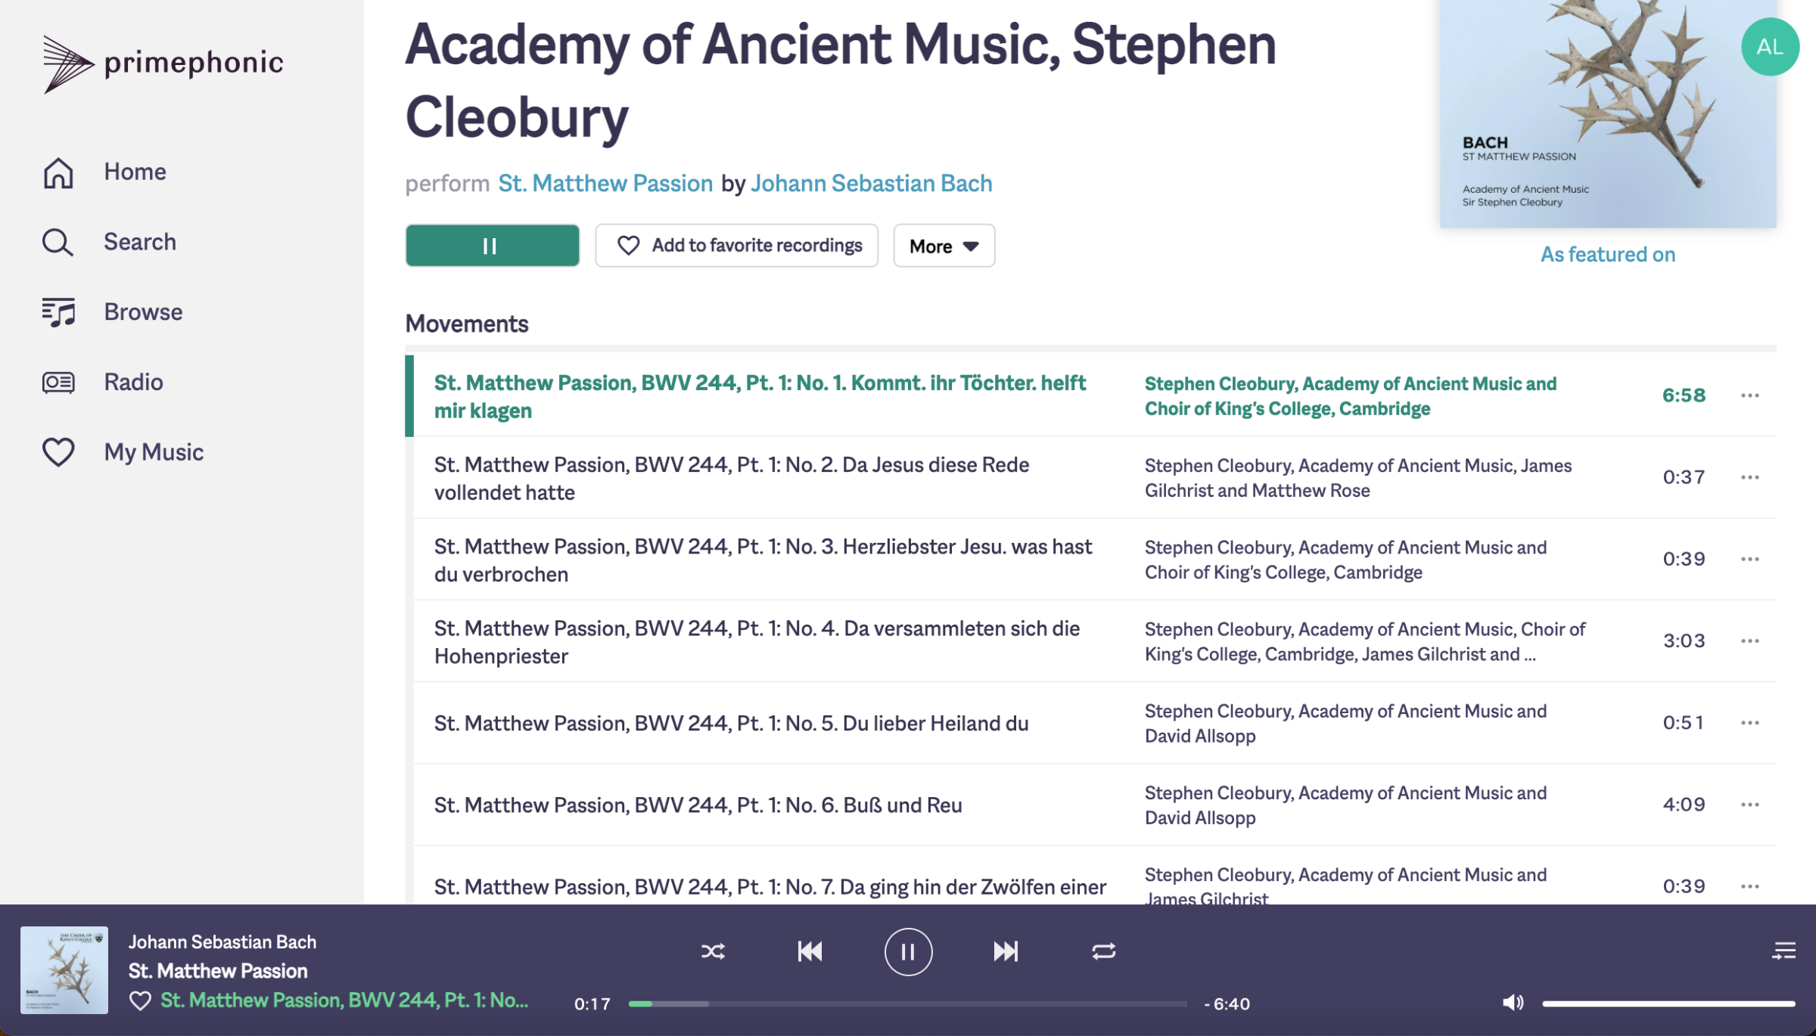Screen dimensions: 1816x1036
Task: Pause playback with the circular pause button
Action: [x=908, y=951]
